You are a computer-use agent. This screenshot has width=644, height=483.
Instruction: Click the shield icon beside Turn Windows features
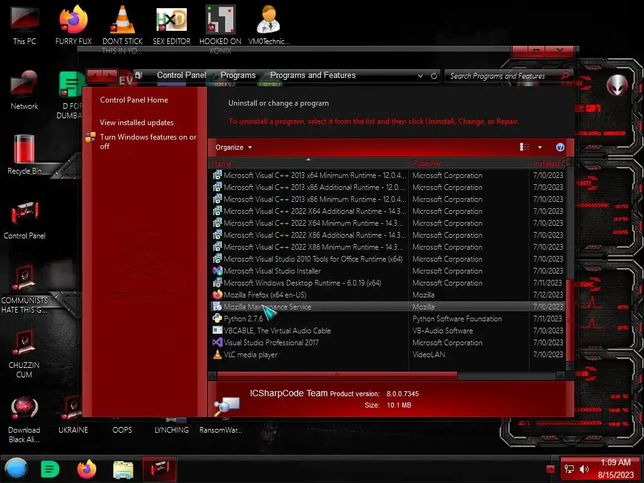(91, 137)
